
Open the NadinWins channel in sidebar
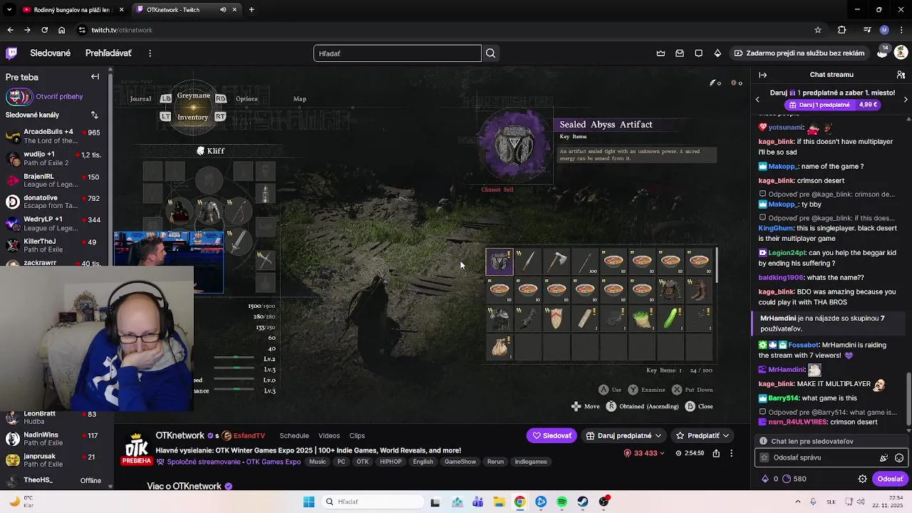point(55,439)
